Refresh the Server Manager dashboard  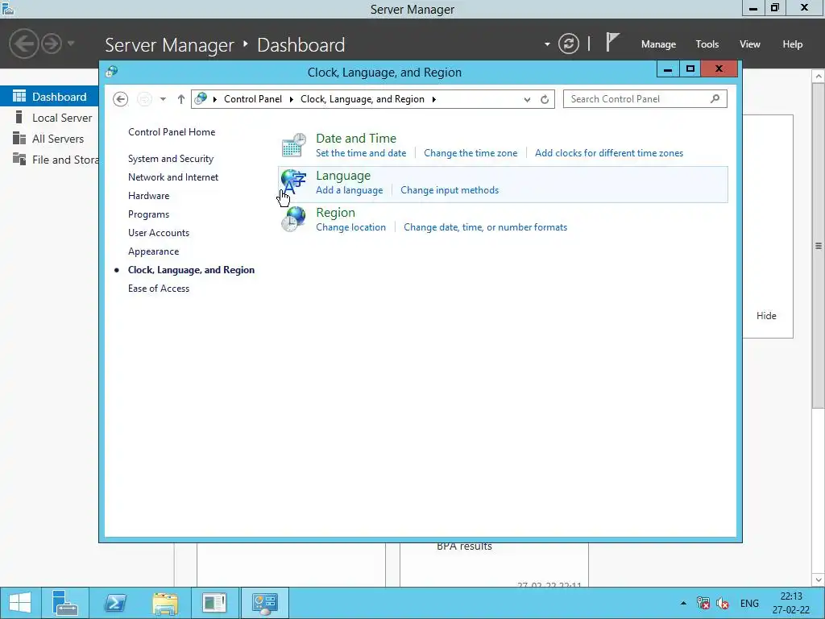tap(568, 44)
